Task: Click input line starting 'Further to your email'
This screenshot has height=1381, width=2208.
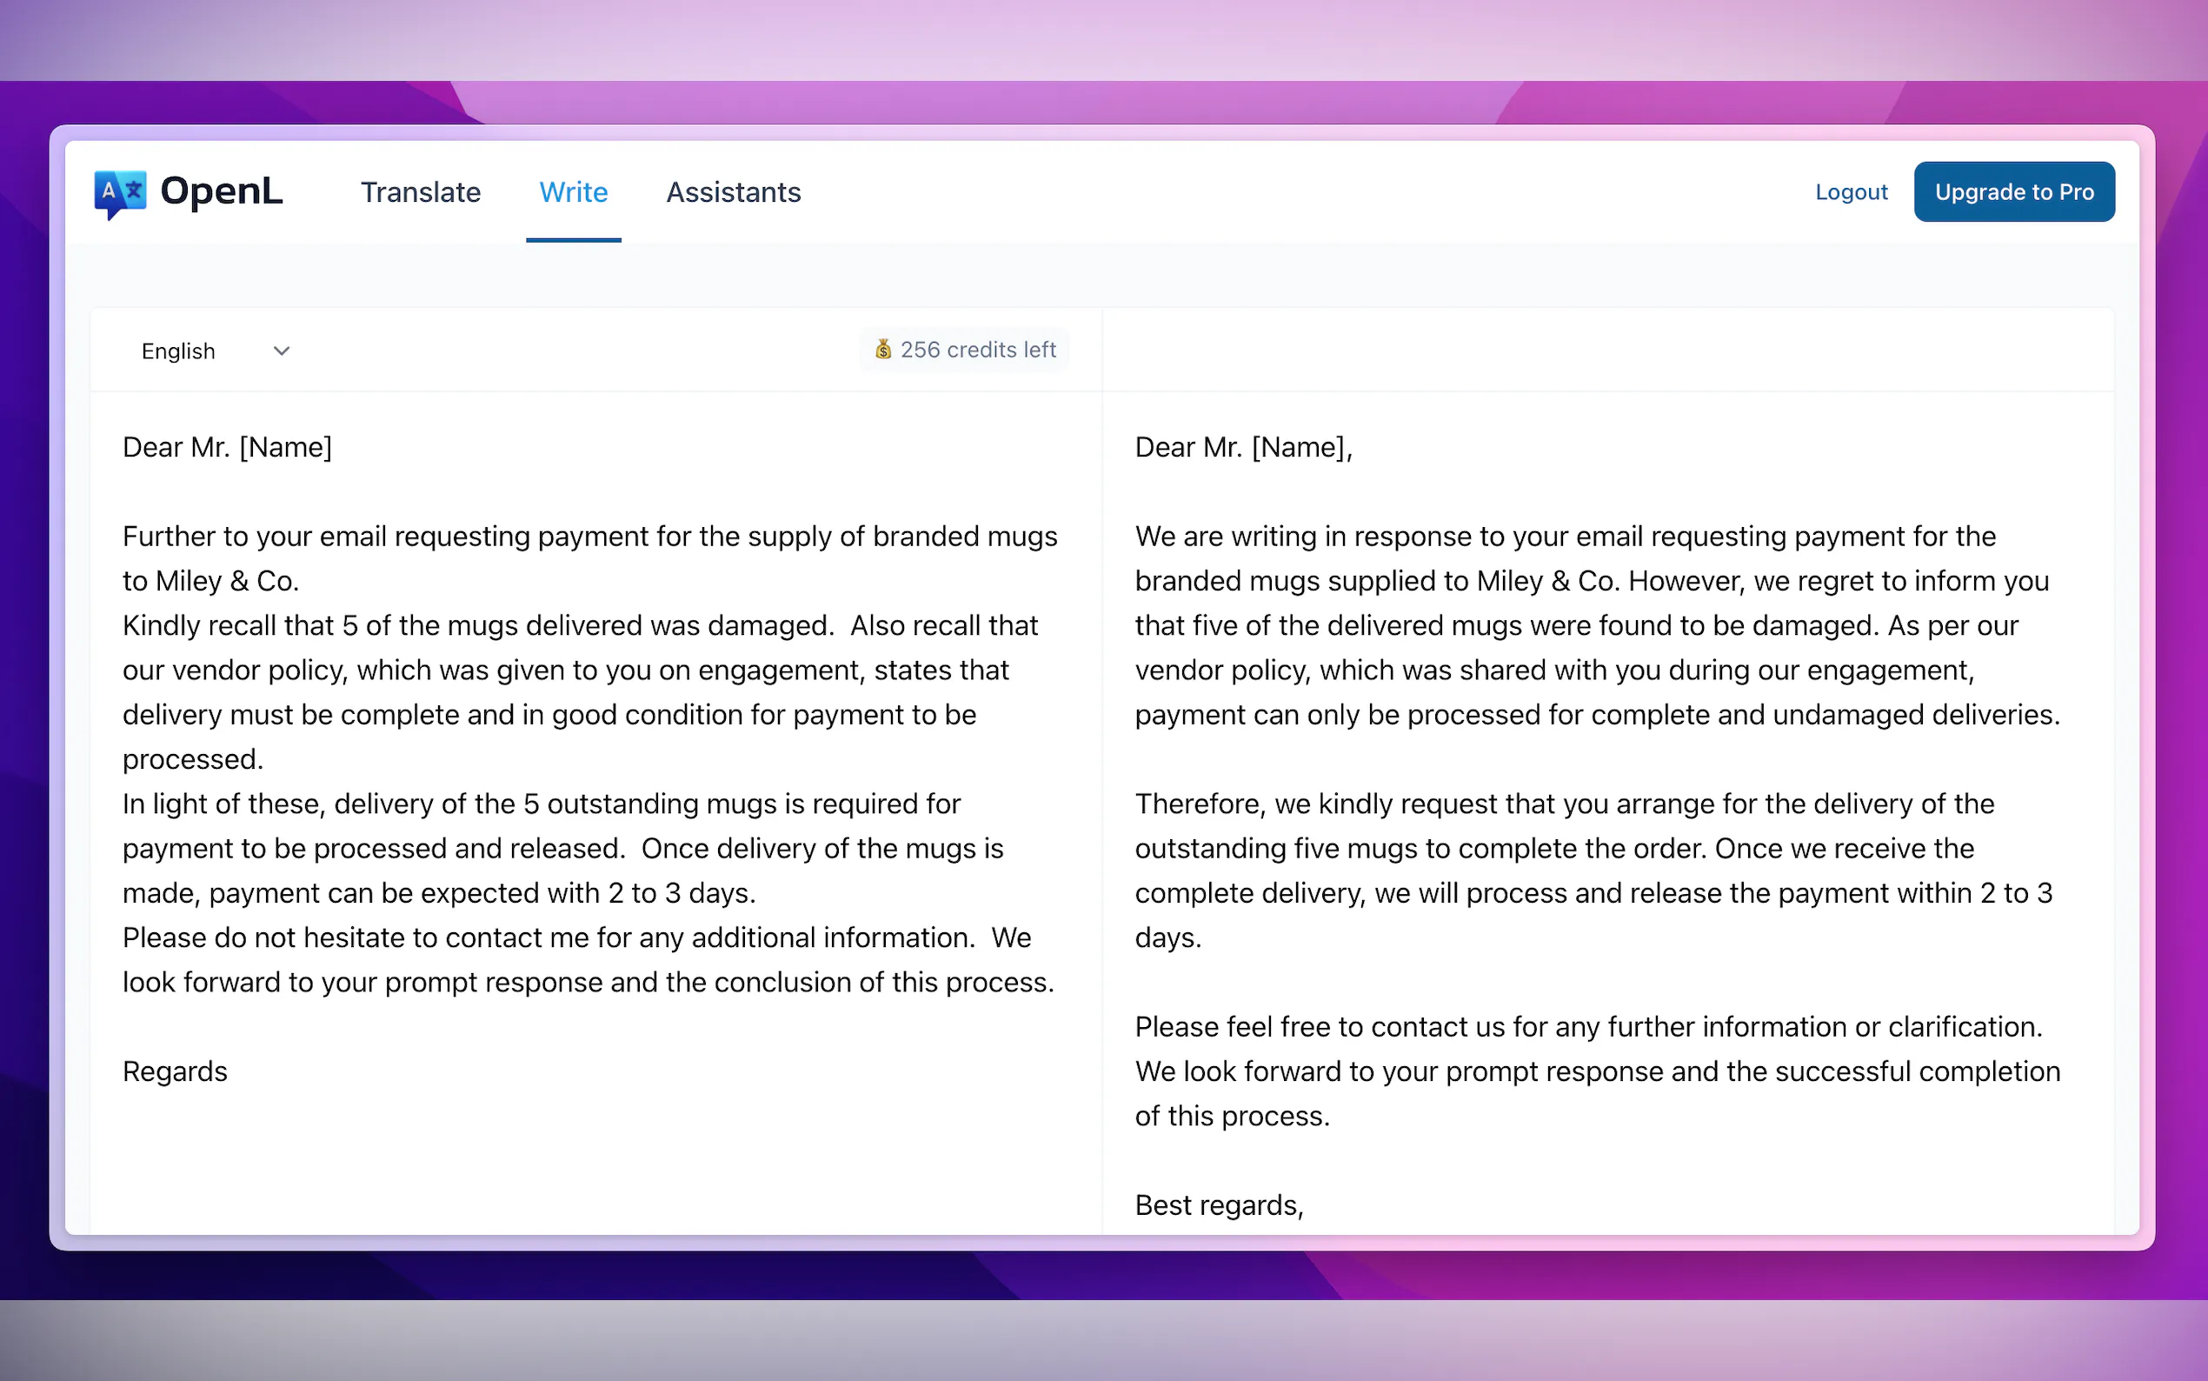Action: 589,537
